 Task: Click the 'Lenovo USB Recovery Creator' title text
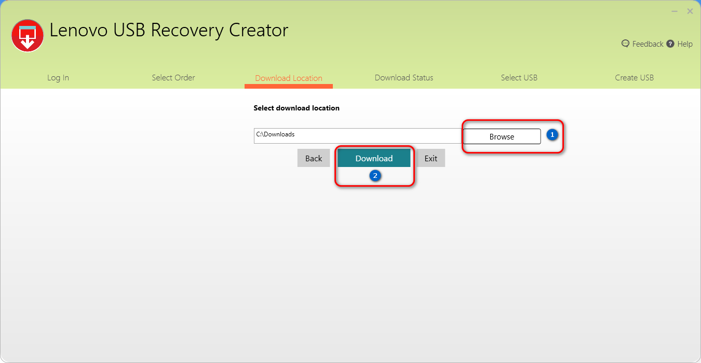169,30
